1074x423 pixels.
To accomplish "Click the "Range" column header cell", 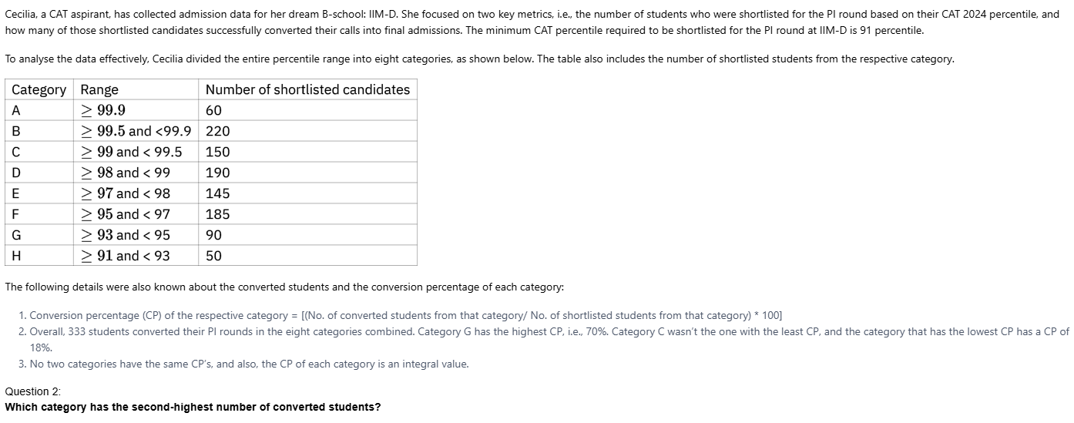I will (100, 89).
